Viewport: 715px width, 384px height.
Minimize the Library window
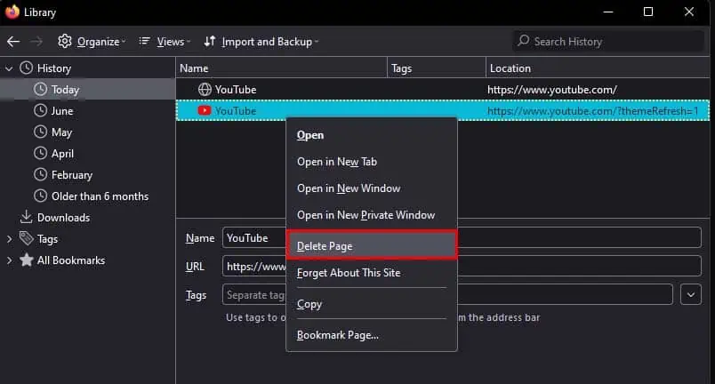(x=608, y=12)
